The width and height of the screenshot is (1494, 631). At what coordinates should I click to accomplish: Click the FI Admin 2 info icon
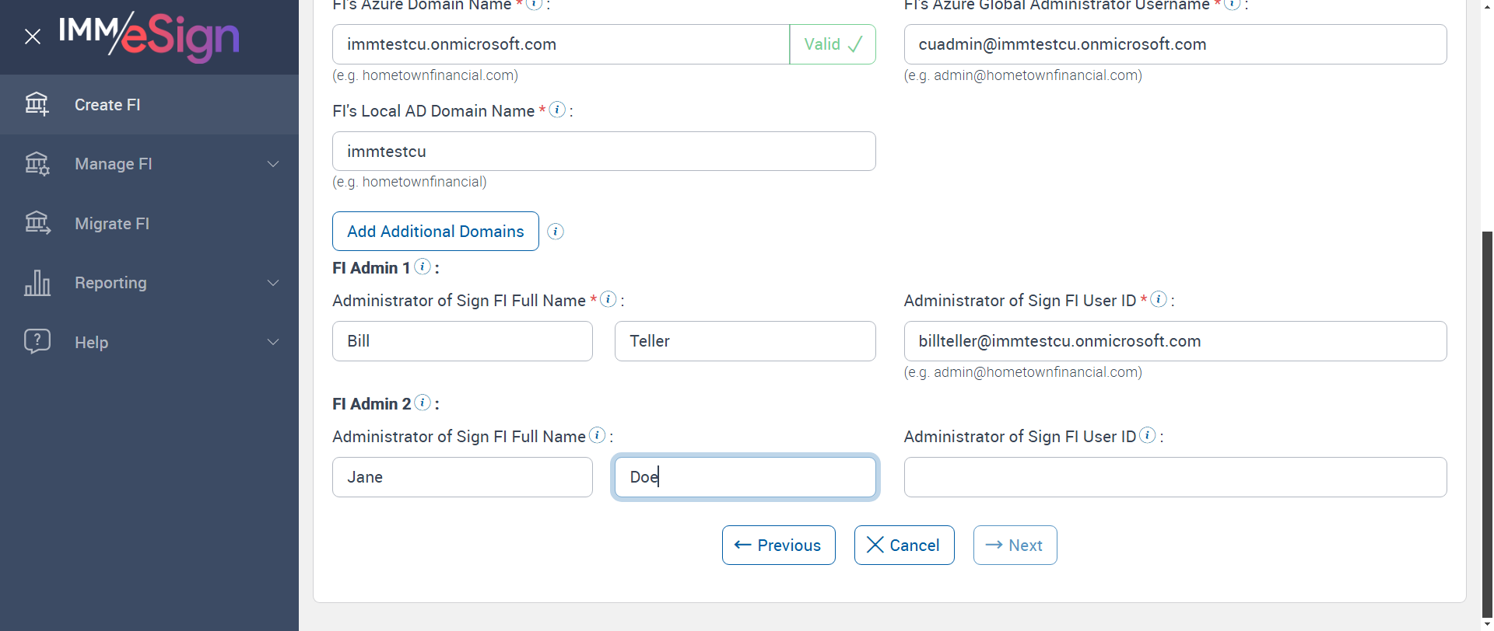pos(423,403)
